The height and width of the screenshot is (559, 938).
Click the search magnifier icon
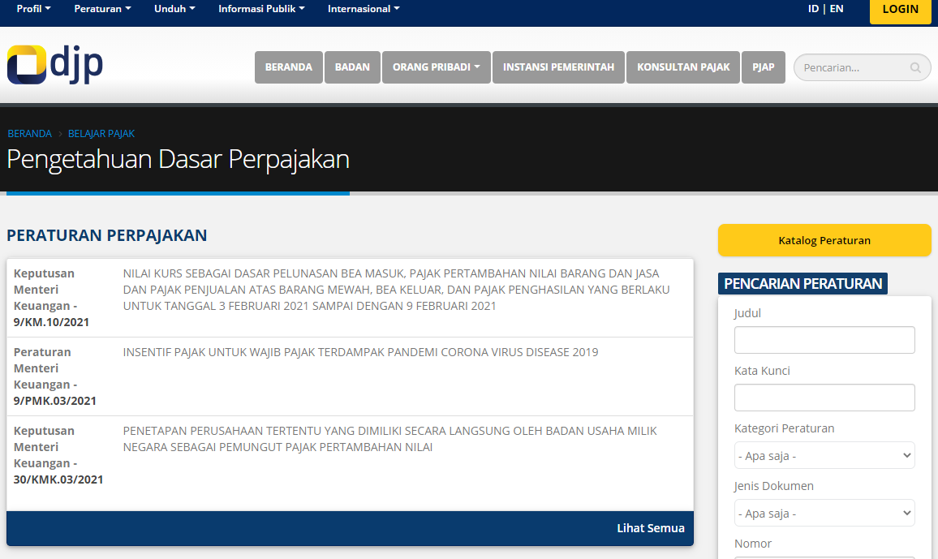click(x=915, y=68)
